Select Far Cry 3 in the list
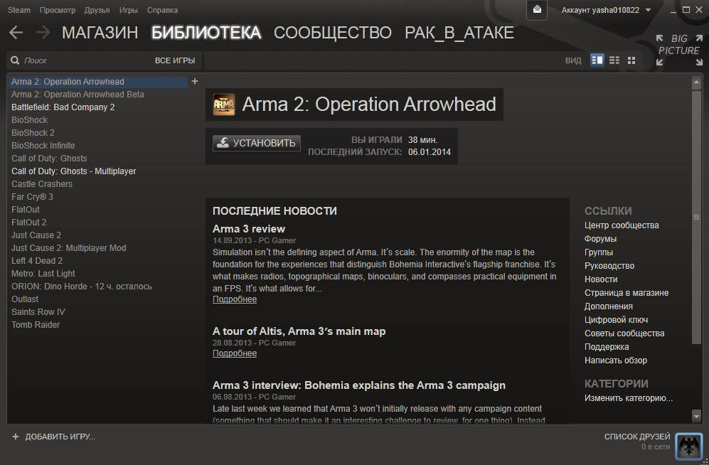709x465 pixels. [32, 196]
